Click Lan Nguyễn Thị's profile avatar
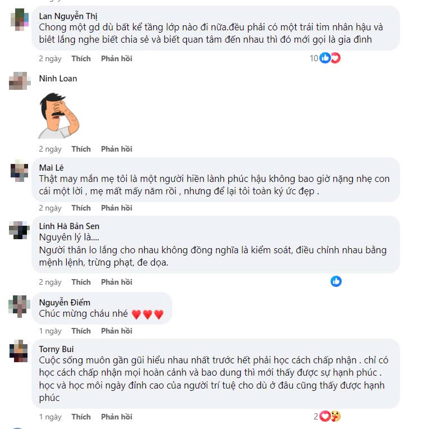Screen dimensions: 422x429 click(x=20, y=19)
